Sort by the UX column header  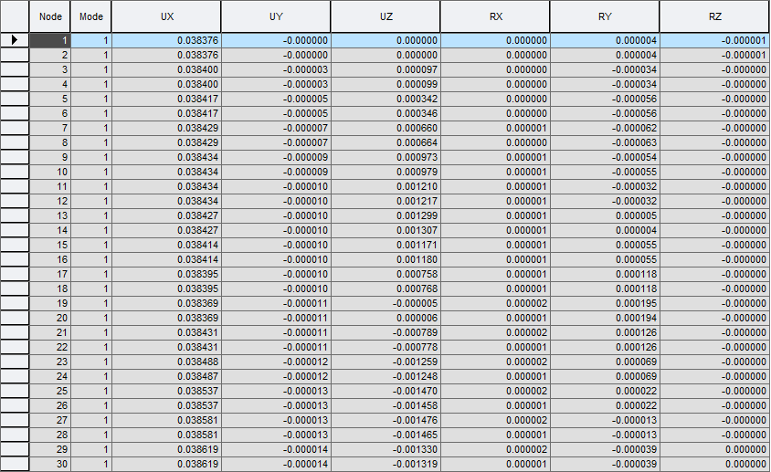(166, 16)
